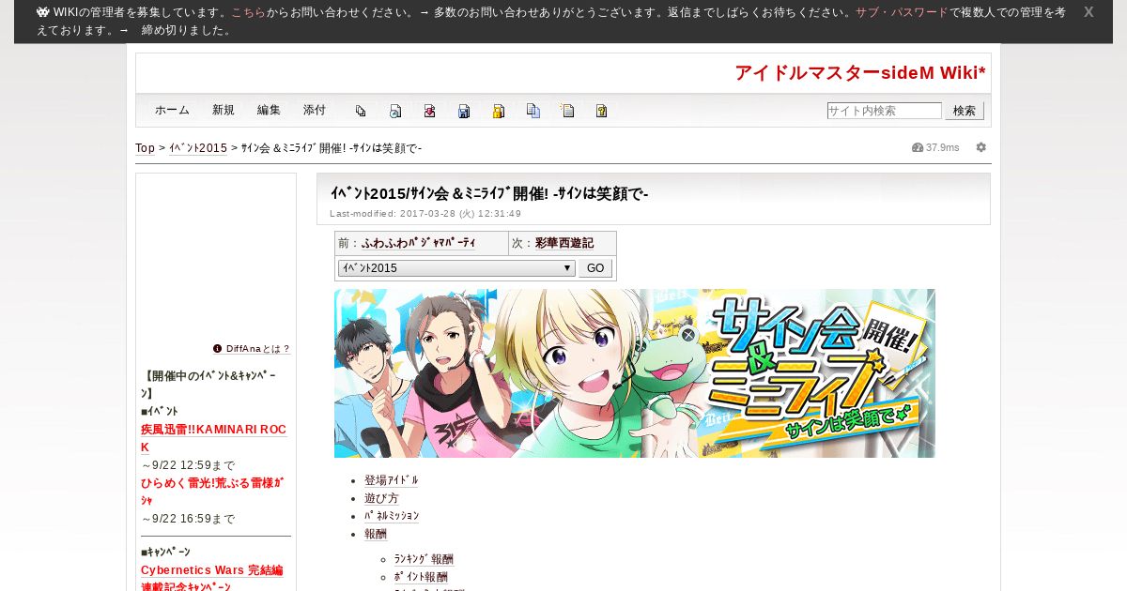Click the breadcrumb text ｻｲﾝ会＆ﾐﾆﾗｲﾌﾞ開催! -ｻｲﾝは笑顔で-
This screenshot has width=1127, height=591.
coord(332,148)
